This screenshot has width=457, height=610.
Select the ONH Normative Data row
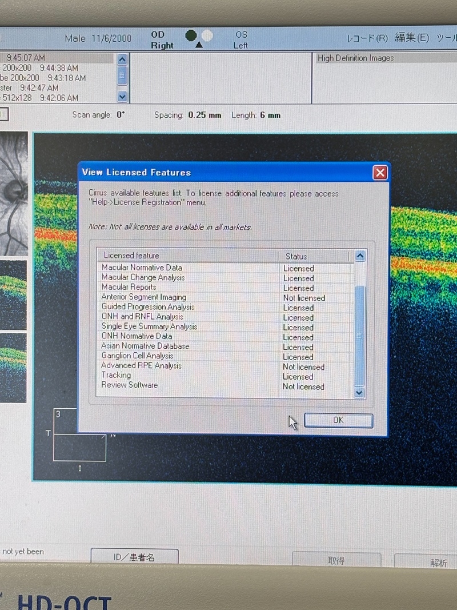(225, 337)
